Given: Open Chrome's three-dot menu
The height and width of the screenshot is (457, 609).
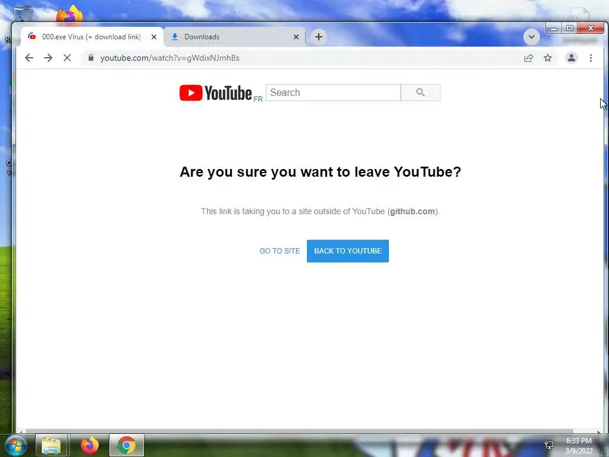Looking at the screenshot, I should click(591, 58).
